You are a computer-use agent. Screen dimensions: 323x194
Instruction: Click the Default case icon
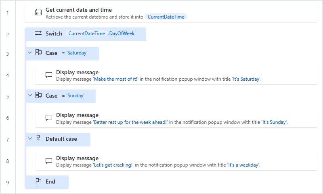point(38,138)
